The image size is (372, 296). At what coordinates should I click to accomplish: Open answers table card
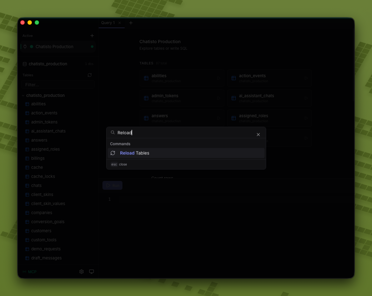[x=182, y=118]
